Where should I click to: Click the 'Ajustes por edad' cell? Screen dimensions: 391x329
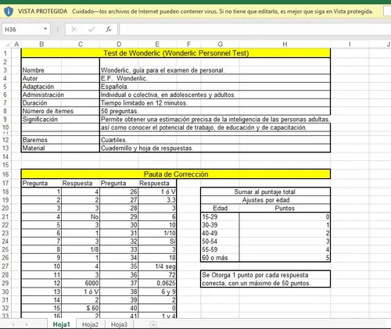tap(265, 200)
